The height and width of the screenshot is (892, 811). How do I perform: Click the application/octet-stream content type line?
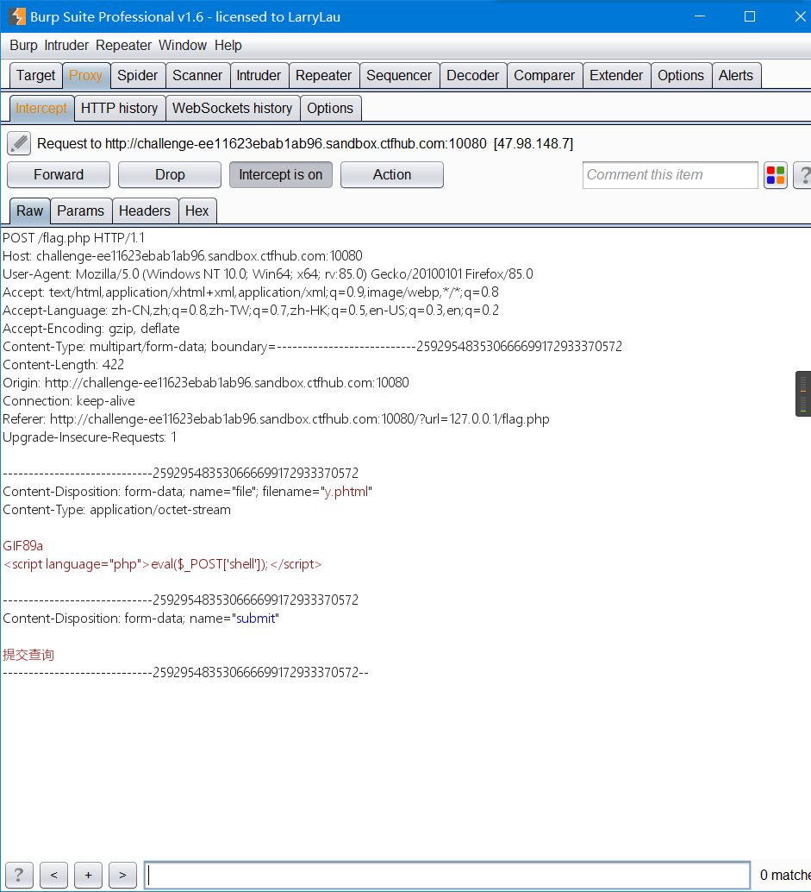tap(116, 510)
